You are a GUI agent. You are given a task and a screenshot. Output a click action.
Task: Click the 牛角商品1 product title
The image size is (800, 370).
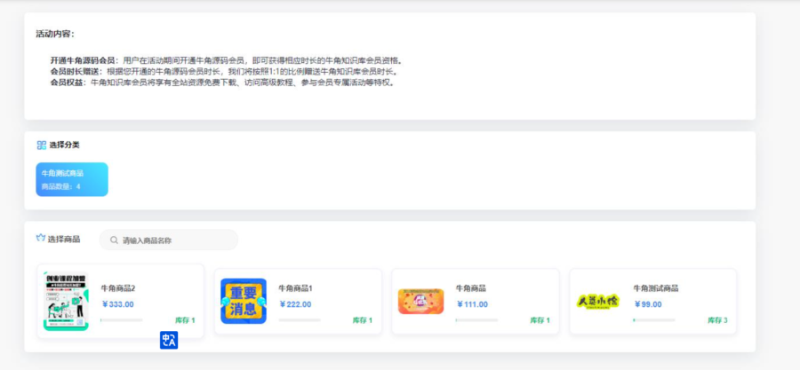295,288
